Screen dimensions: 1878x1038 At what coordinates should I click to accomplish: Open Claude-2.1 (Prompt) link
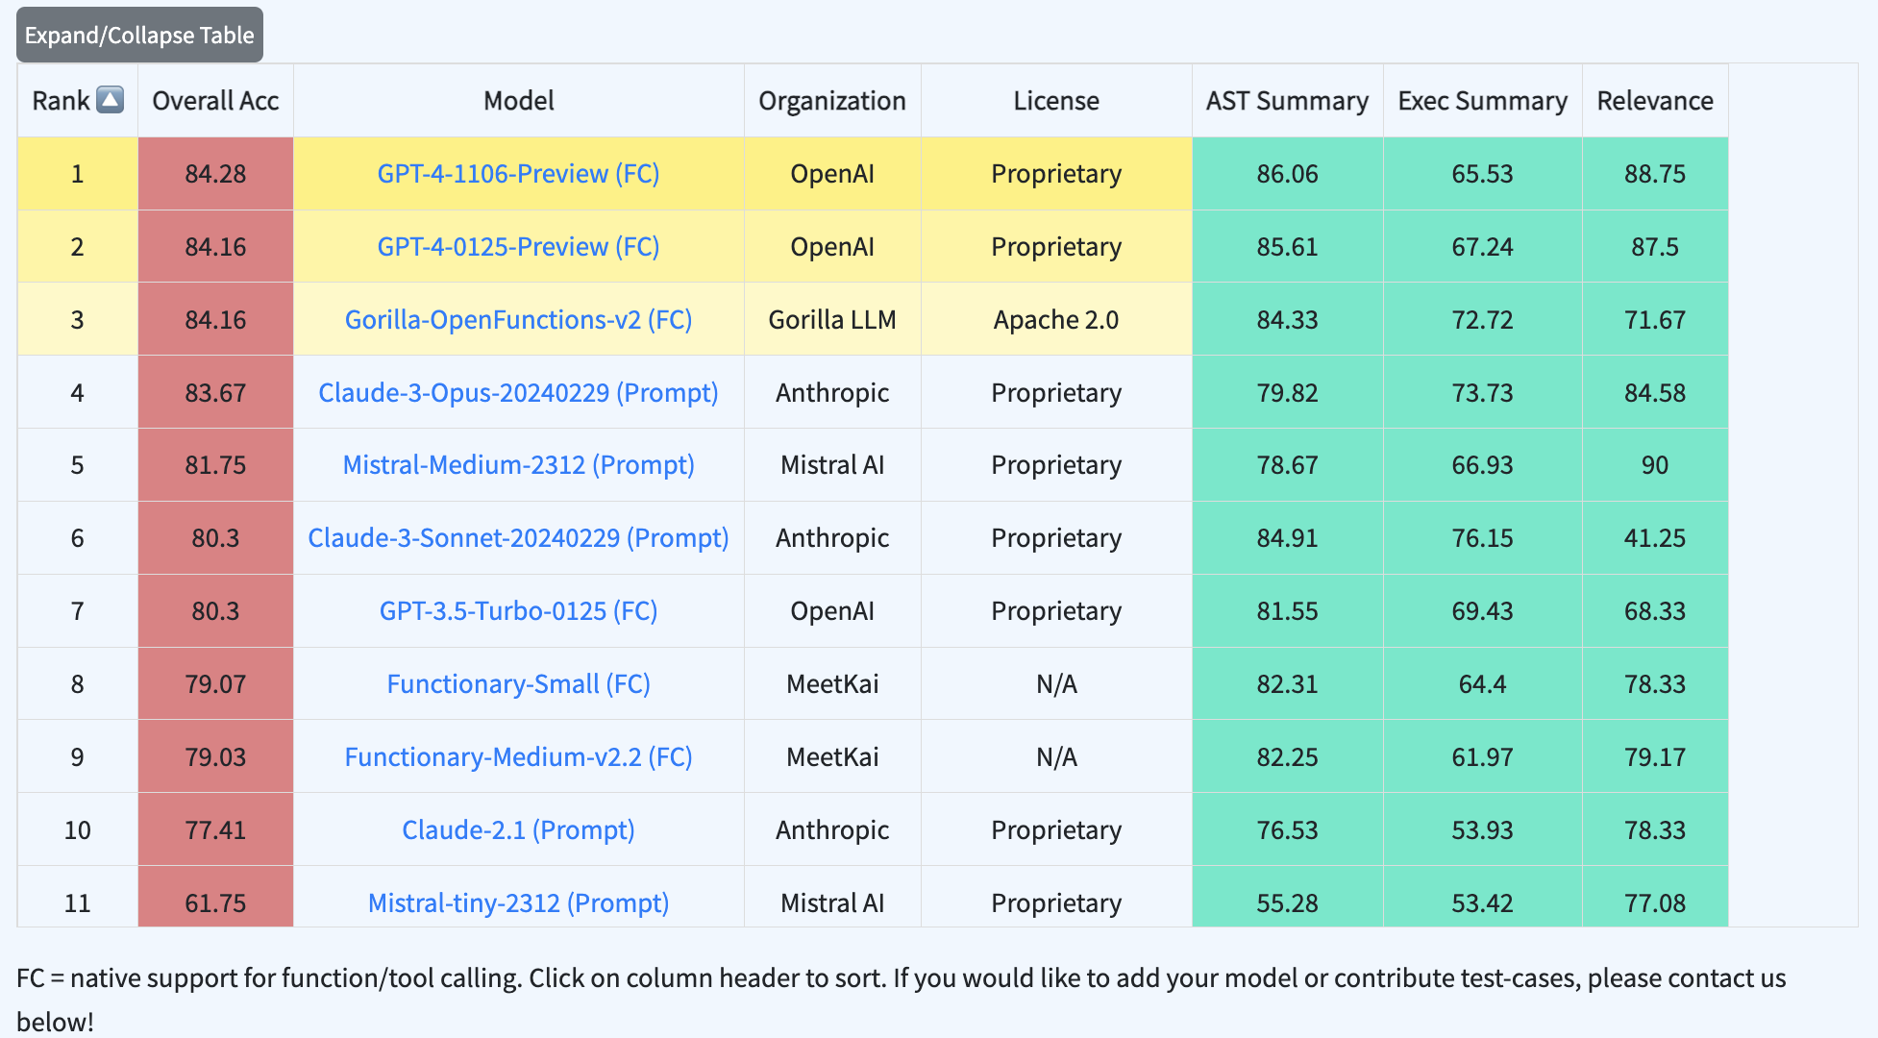click(x=518, y=830)
